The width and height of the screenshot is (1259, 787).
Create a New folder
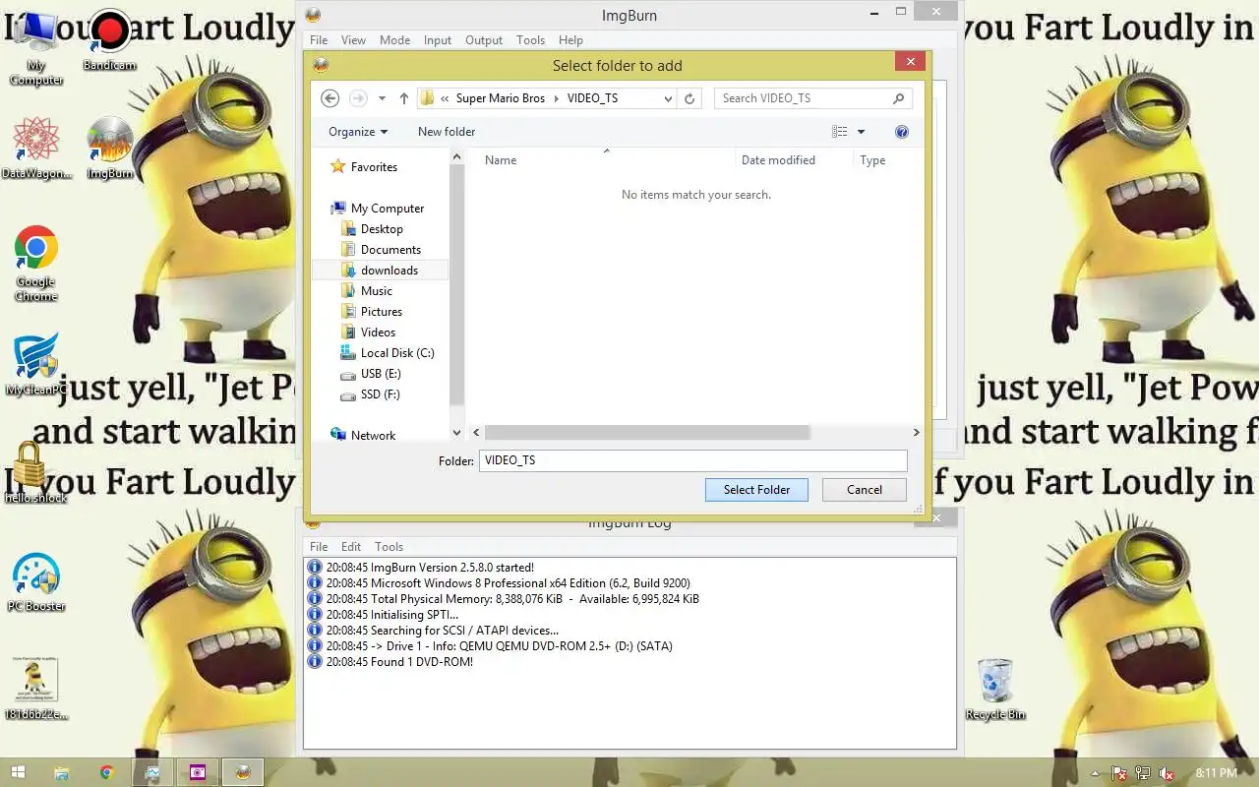(447, 132)
